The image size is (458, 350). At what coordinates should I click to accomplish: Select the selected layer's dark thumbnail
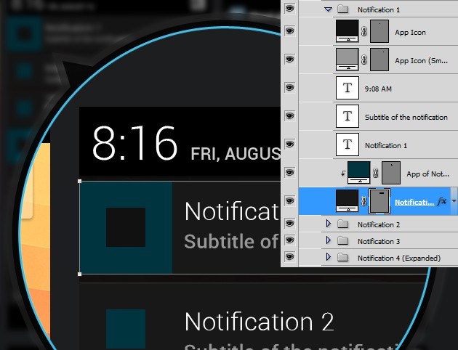347,201
